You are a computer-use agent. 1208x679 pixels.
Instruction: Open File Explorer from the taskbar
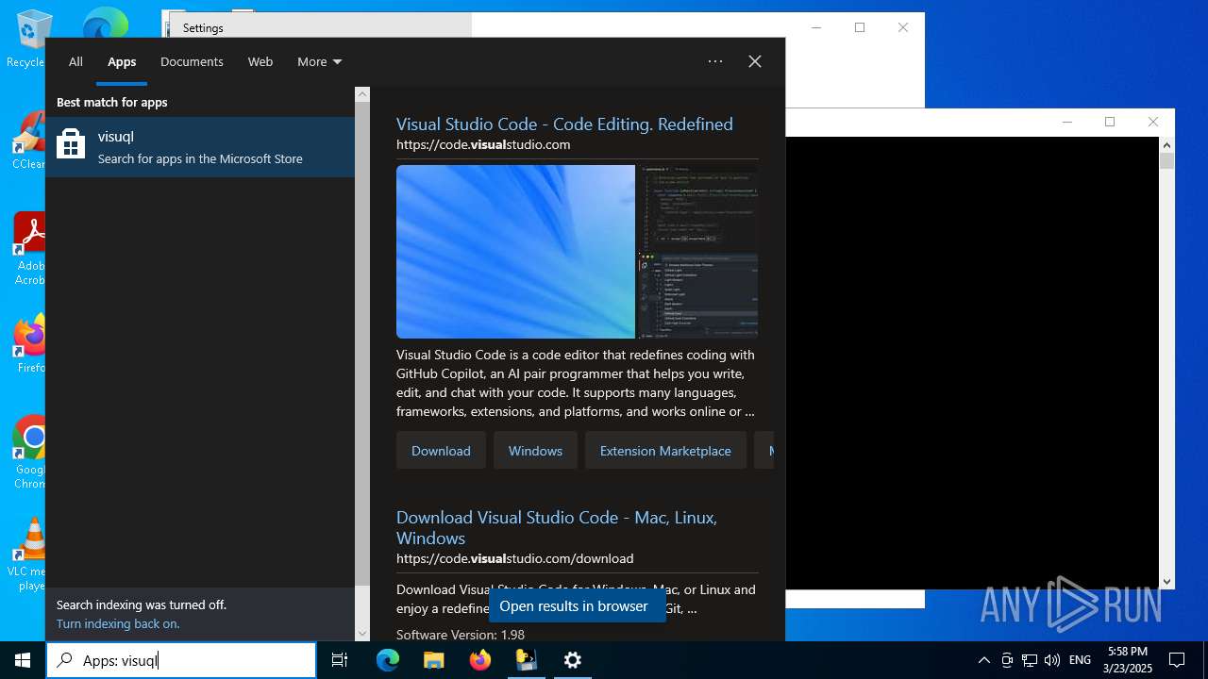click(x=433, y=660)
